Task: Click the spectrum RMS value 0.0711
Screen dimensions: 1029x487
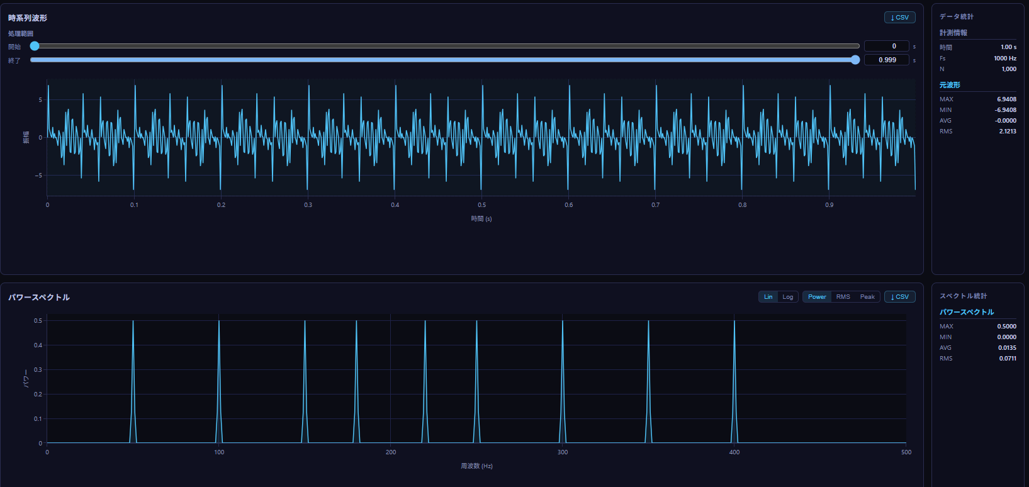Action: point(1008,359)
